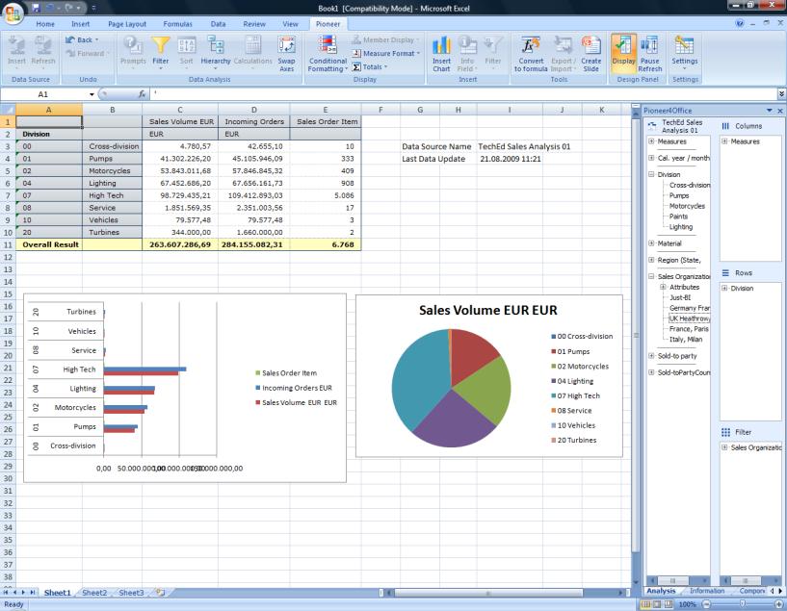Open the Page Layout ribbon tab
This screenshot has height=611, width=787.
point(127,23)
